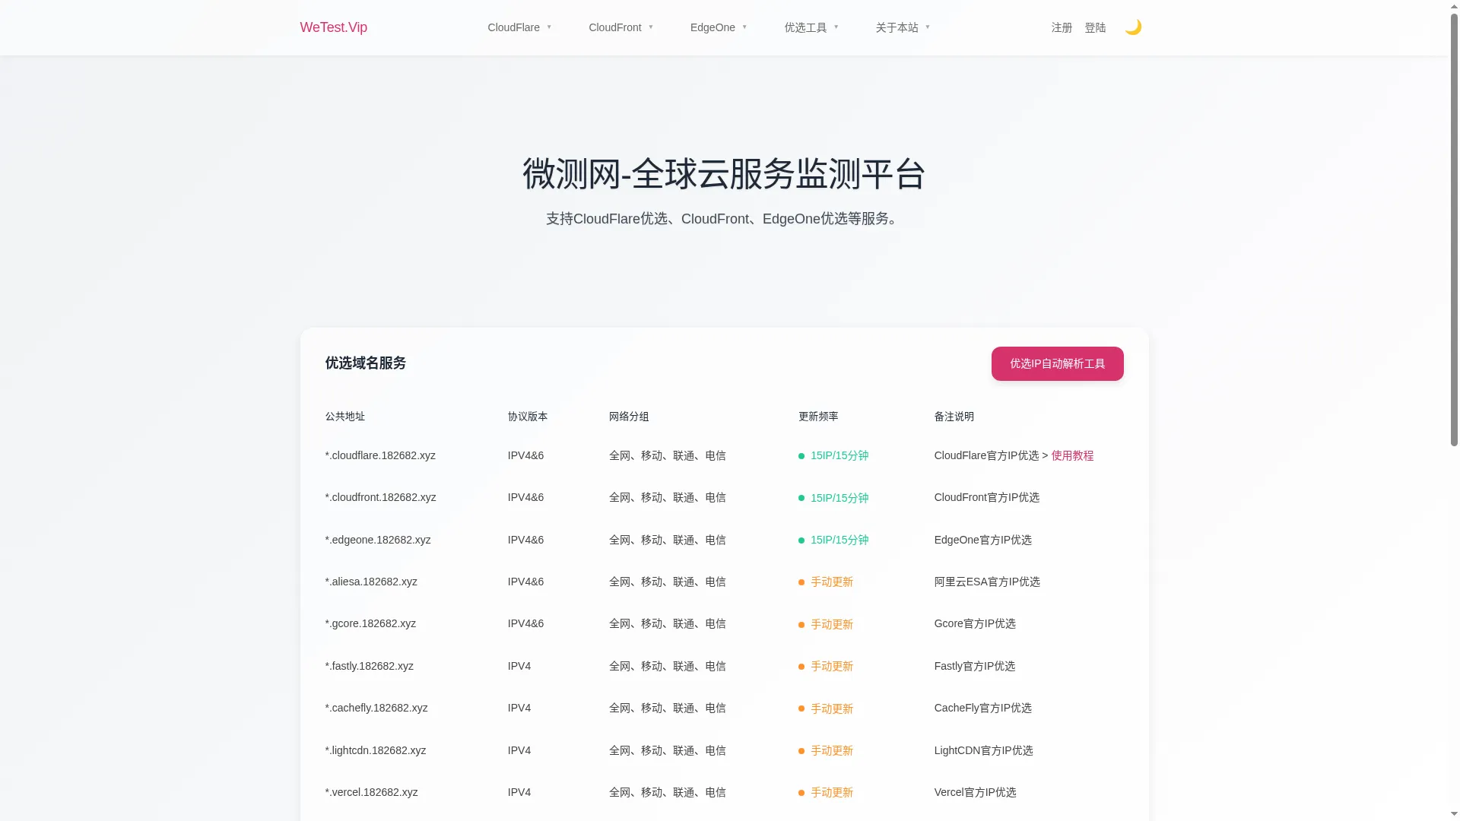Click the 协议版本 column header
Screen dimensions: 1460x821
(528, 417)
